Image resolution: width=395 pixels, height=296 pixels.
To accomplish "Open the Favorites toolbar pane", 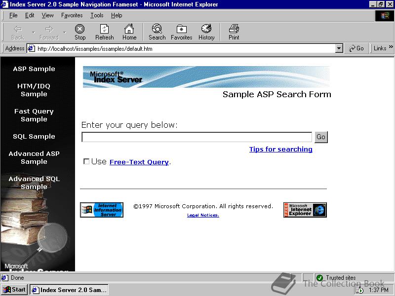I will tap(181, 33).
